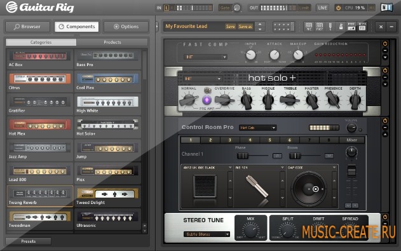The image size is (401, 251).
Task: Click the Native Instruments logo
Action: [386, 8]
